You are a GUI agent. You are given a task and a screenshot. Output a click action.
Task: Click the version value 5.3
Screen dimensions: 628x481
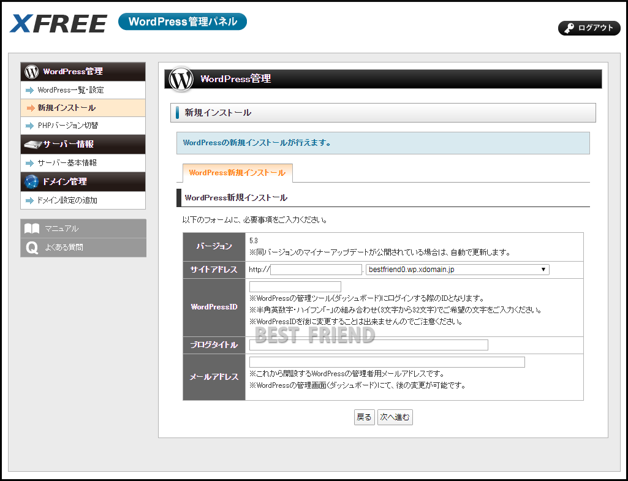click(x=254, y=241)
